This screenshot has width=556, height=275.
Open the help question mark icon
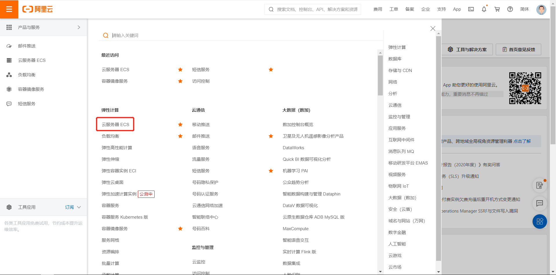click(510, 9)
